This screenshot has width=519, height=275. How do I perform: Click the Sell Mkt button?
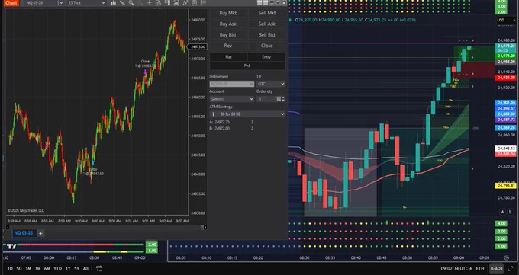[267, 13]
